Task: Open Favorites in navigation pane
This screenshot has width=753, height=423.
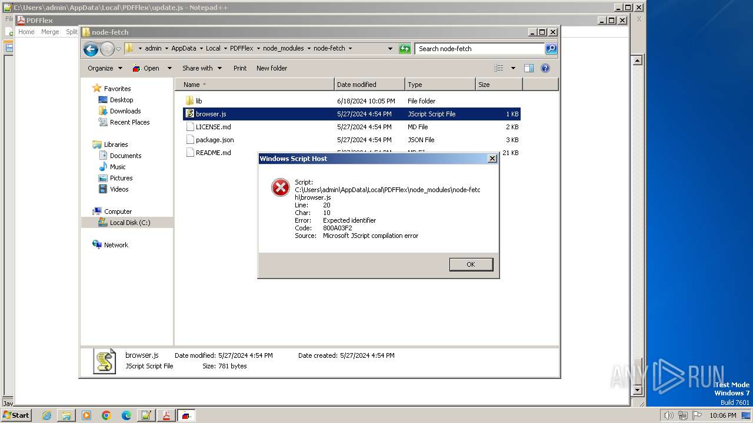Action: 117,89
